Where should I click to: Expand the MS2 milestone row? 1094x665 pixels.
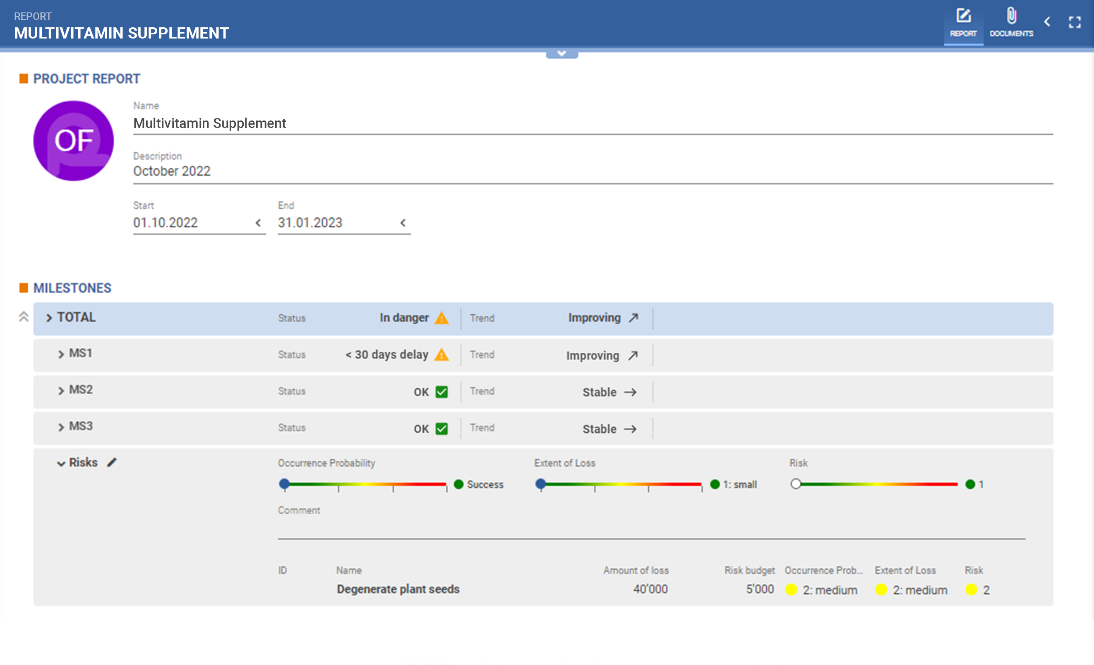coord(61,390)
